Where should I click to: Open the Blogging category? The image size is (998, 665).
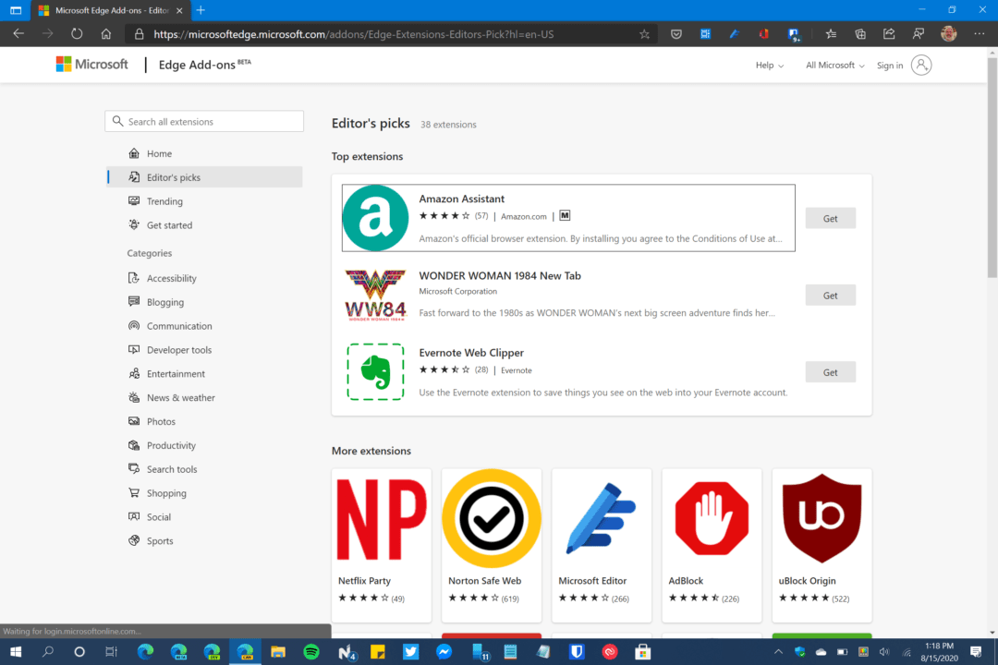(164, 301)
